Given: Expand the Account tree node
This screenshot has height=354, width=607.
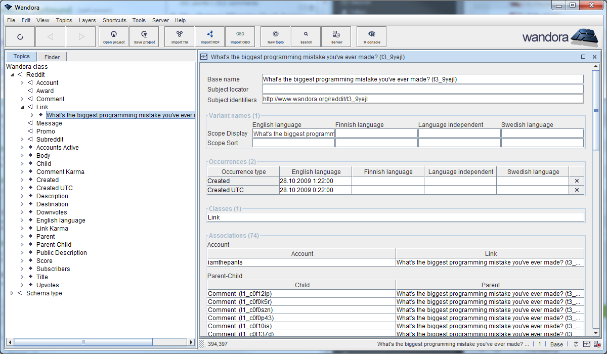Looking at the screenshot, I should coord(22,83).
